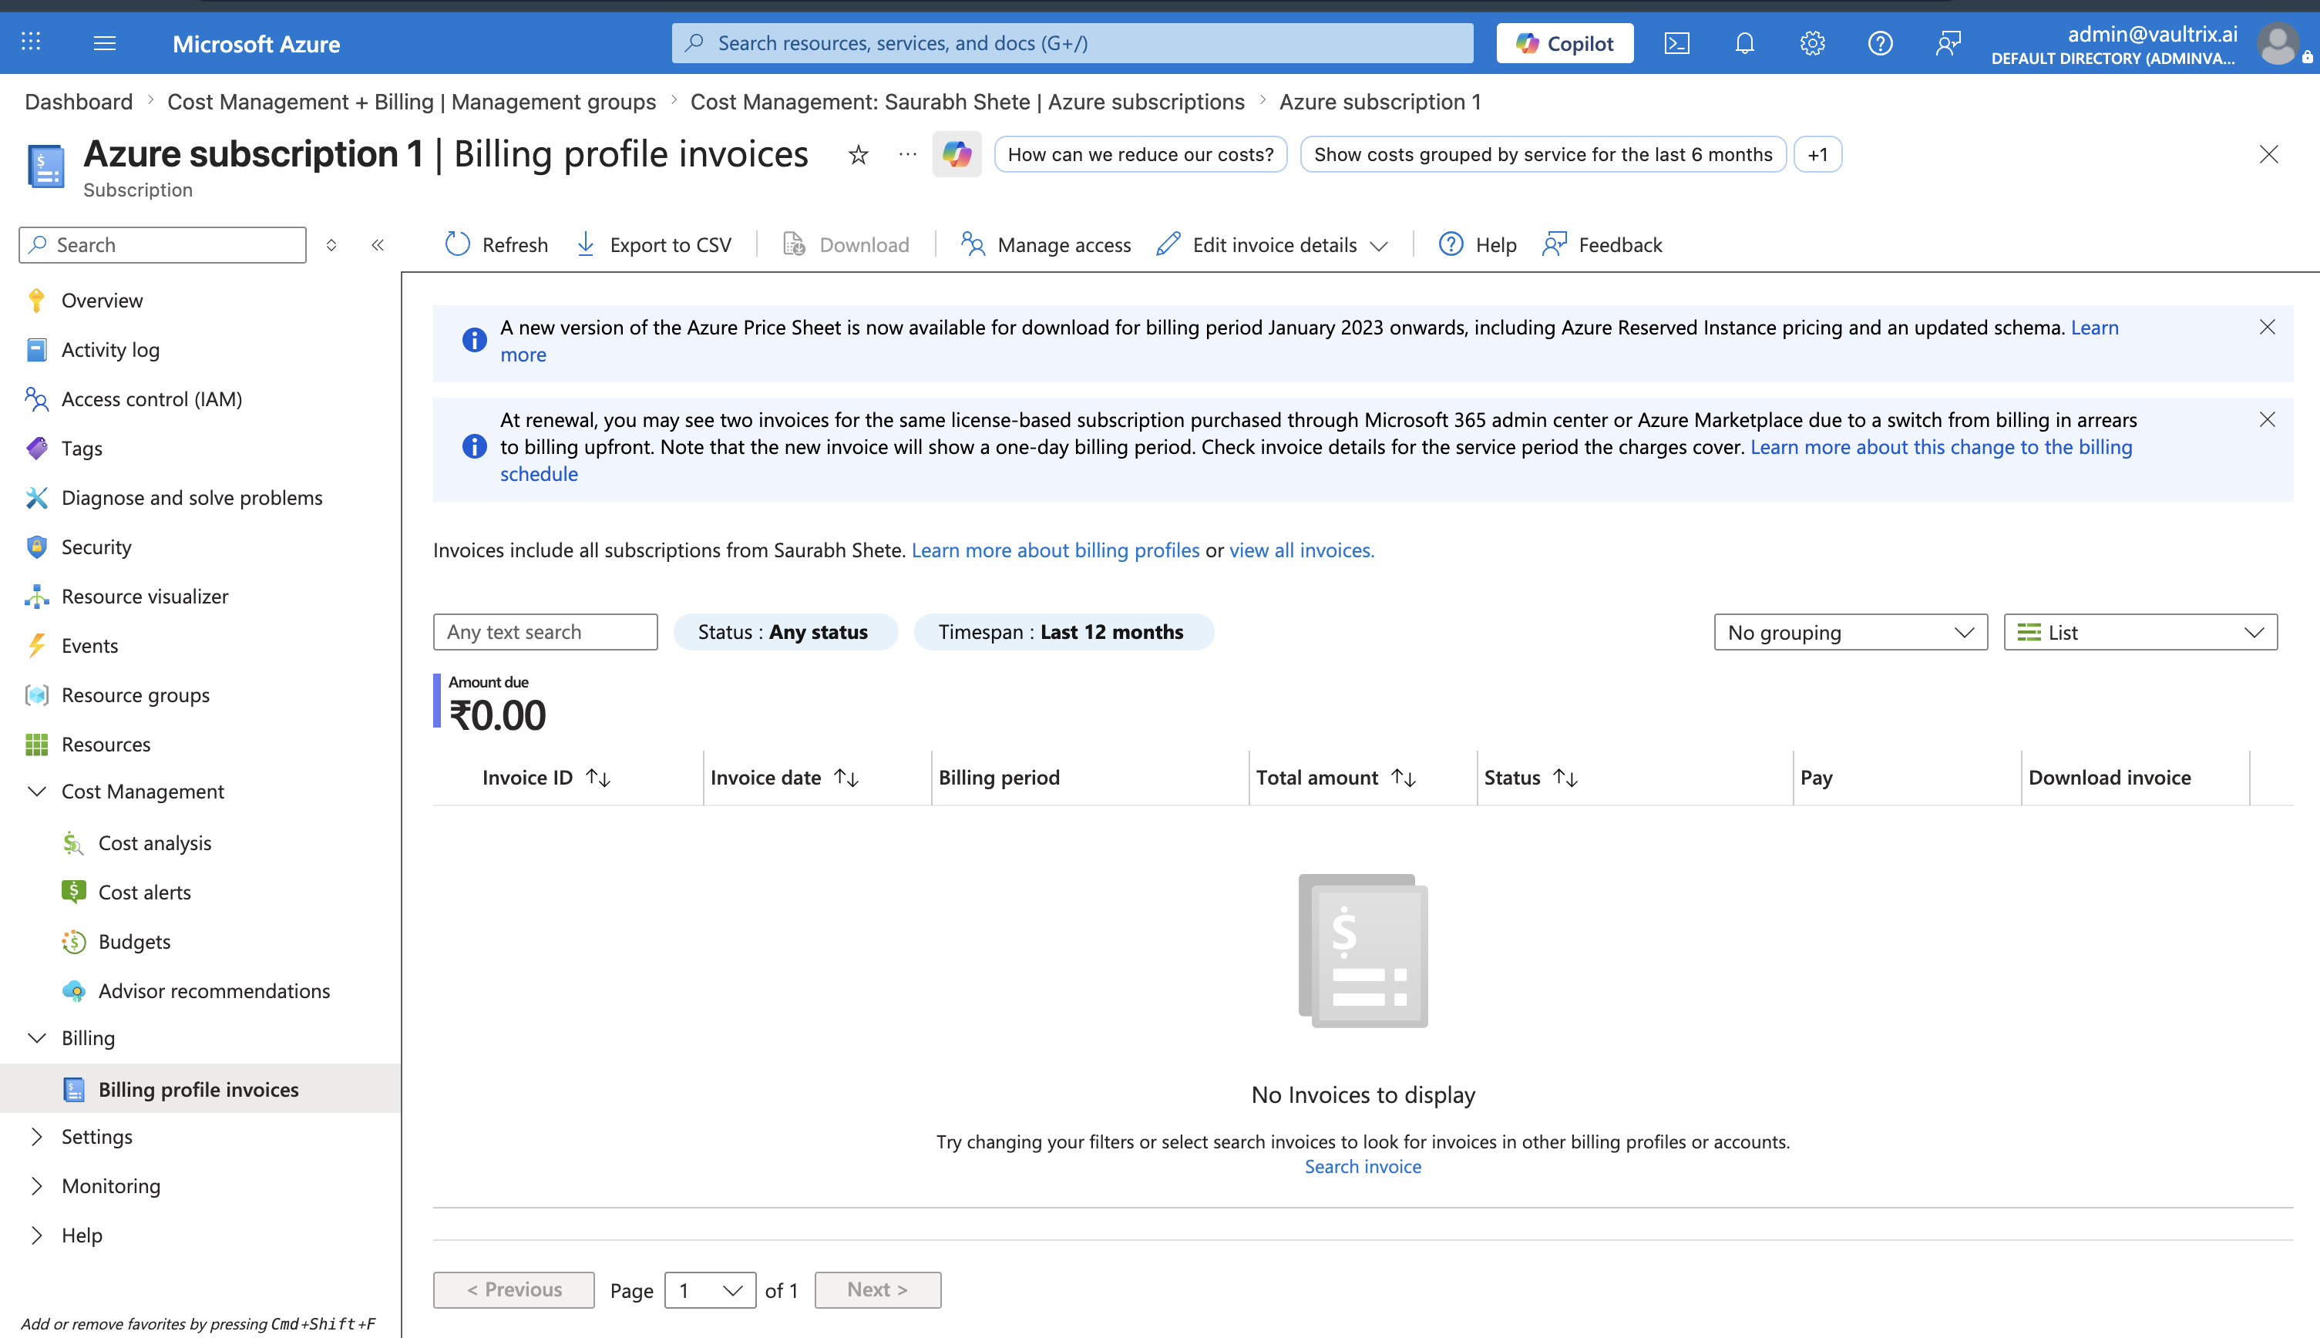
Task: Close the Billing profile invoices blade
Action: (x=2268, y=154)
